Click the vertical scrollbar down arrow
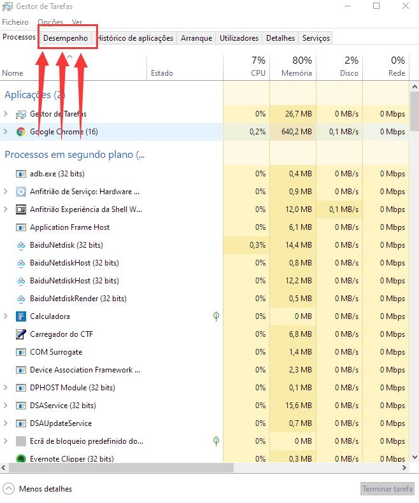Viewport: 419px width, 503px height. tap(415, 457)
